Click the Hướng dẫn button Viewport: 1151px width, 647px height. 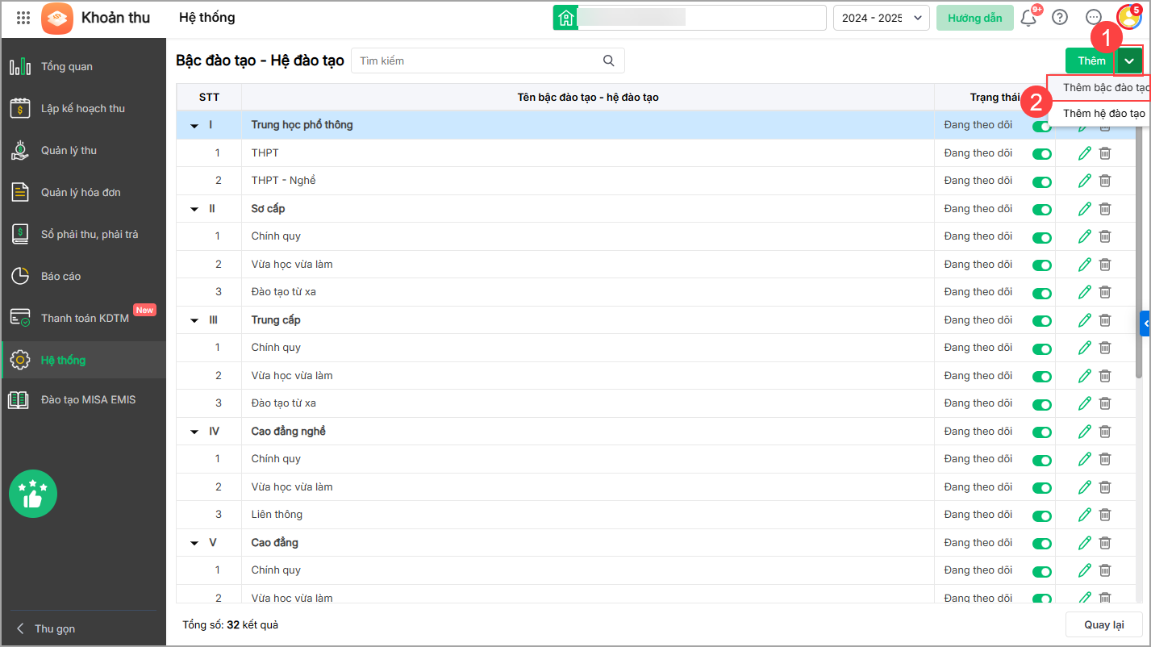coord(974,18)
